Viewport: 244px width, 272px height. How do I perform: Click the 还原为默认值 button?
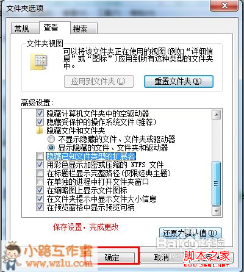(190, 233)
